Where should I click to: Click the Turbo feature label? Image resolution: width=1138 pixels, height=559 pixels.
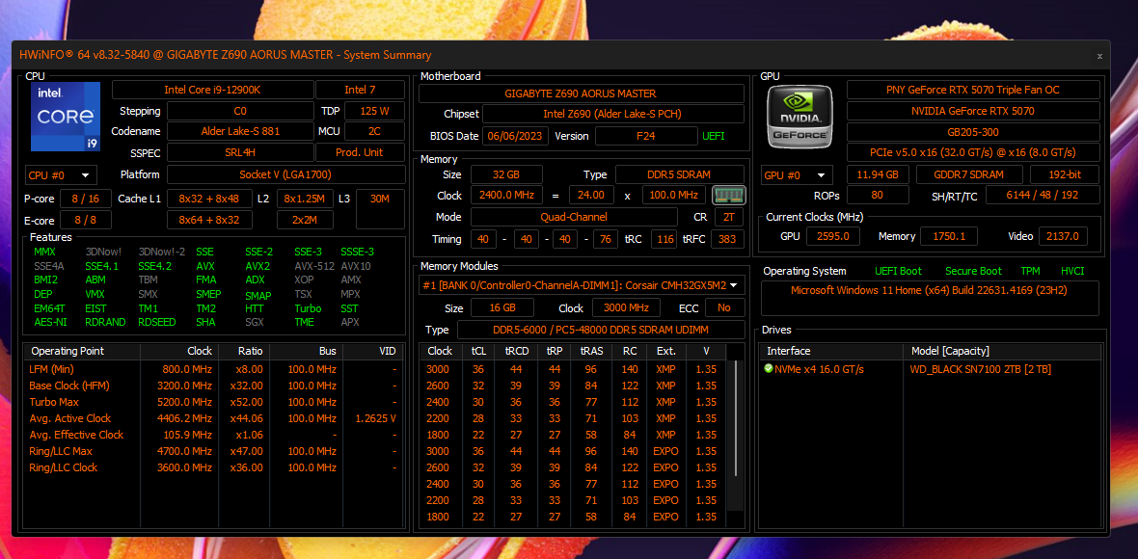pyautogui.click(x=308, y=308)
